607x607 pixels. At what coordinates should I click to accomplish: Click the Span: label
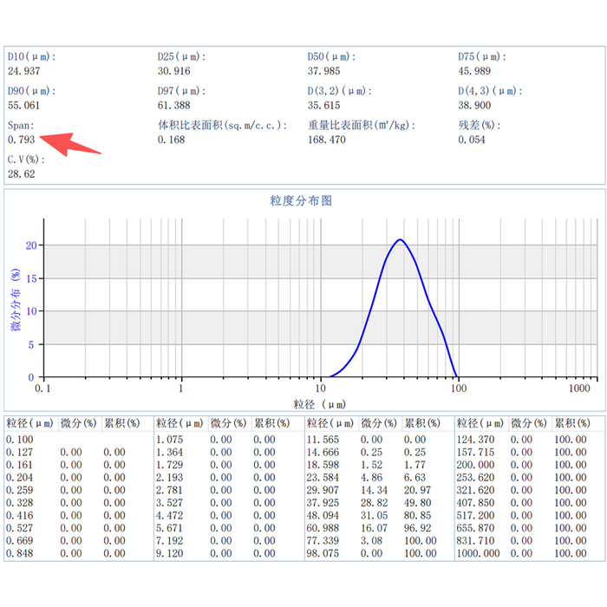[21, 126]
